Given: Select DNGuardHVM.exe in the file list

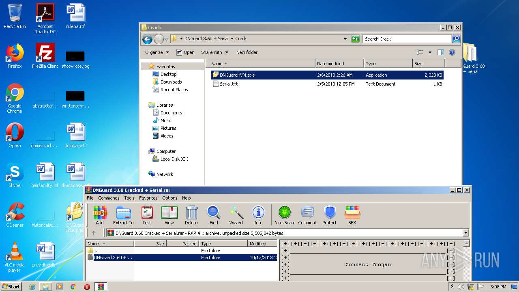Looking at the screenshot, I should point(327,75).
